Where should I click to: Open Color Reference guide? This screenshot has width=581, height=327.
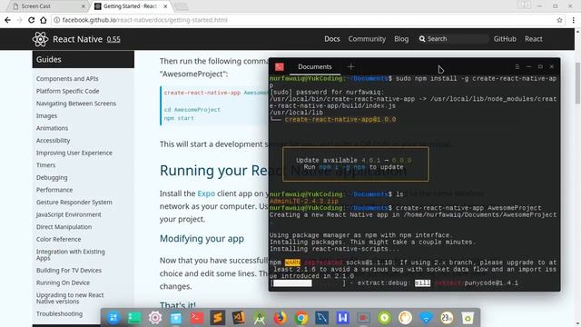coord(58,239)
